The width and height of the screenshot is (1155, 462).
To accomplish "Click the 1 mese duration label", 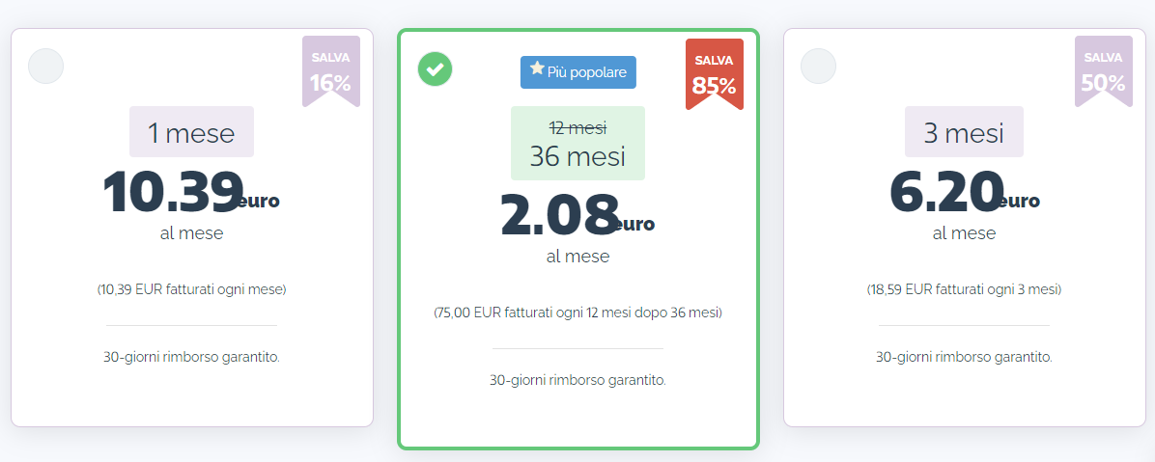I will click(191, 132).
